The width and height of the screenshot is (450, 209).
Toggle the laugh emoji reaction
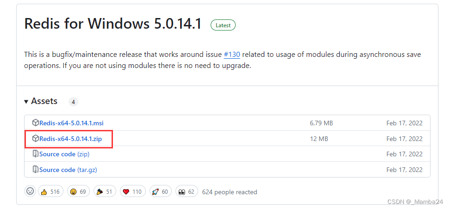point(78,191)
